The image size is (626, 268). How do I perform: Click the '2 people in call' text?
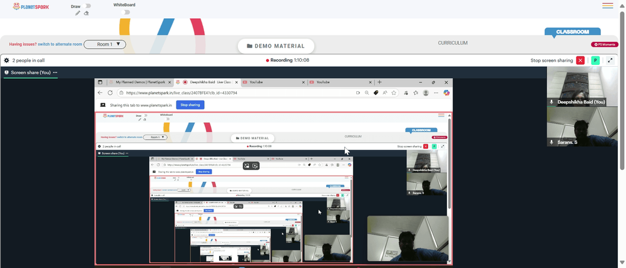click(28, 61)
